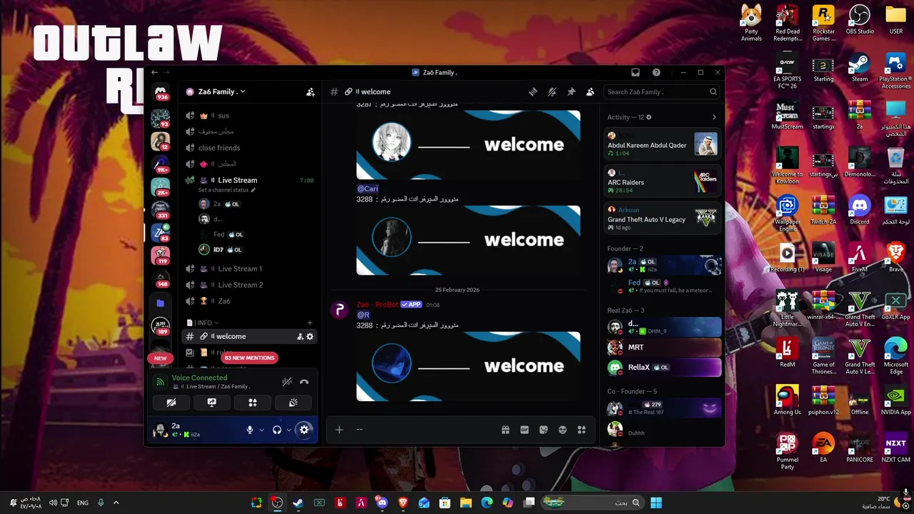Toggle camera on in voice panel
The height and width of the screenshot is (514, 914).
171,403
